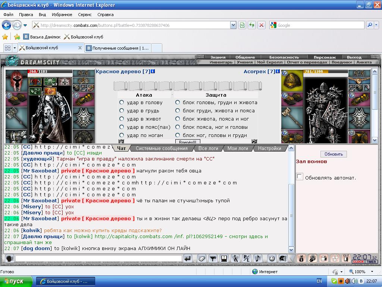Select defense 'блок груди, живота и пояса'

[x=178, y=110]
